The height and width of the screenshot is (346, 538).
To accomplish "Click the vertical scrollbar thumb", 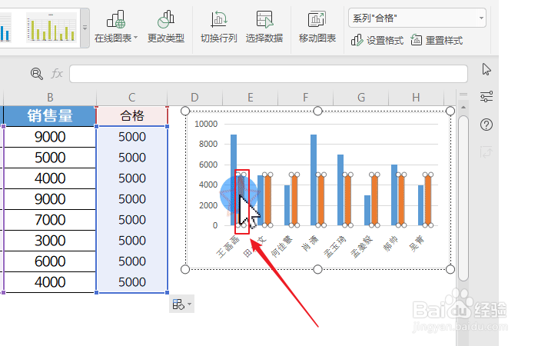I will click(463, 198).
